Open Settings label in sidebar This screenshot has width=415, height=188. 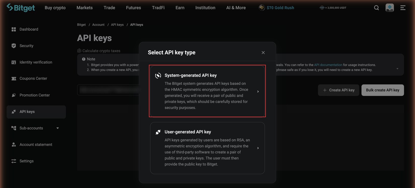click(27, 161)
